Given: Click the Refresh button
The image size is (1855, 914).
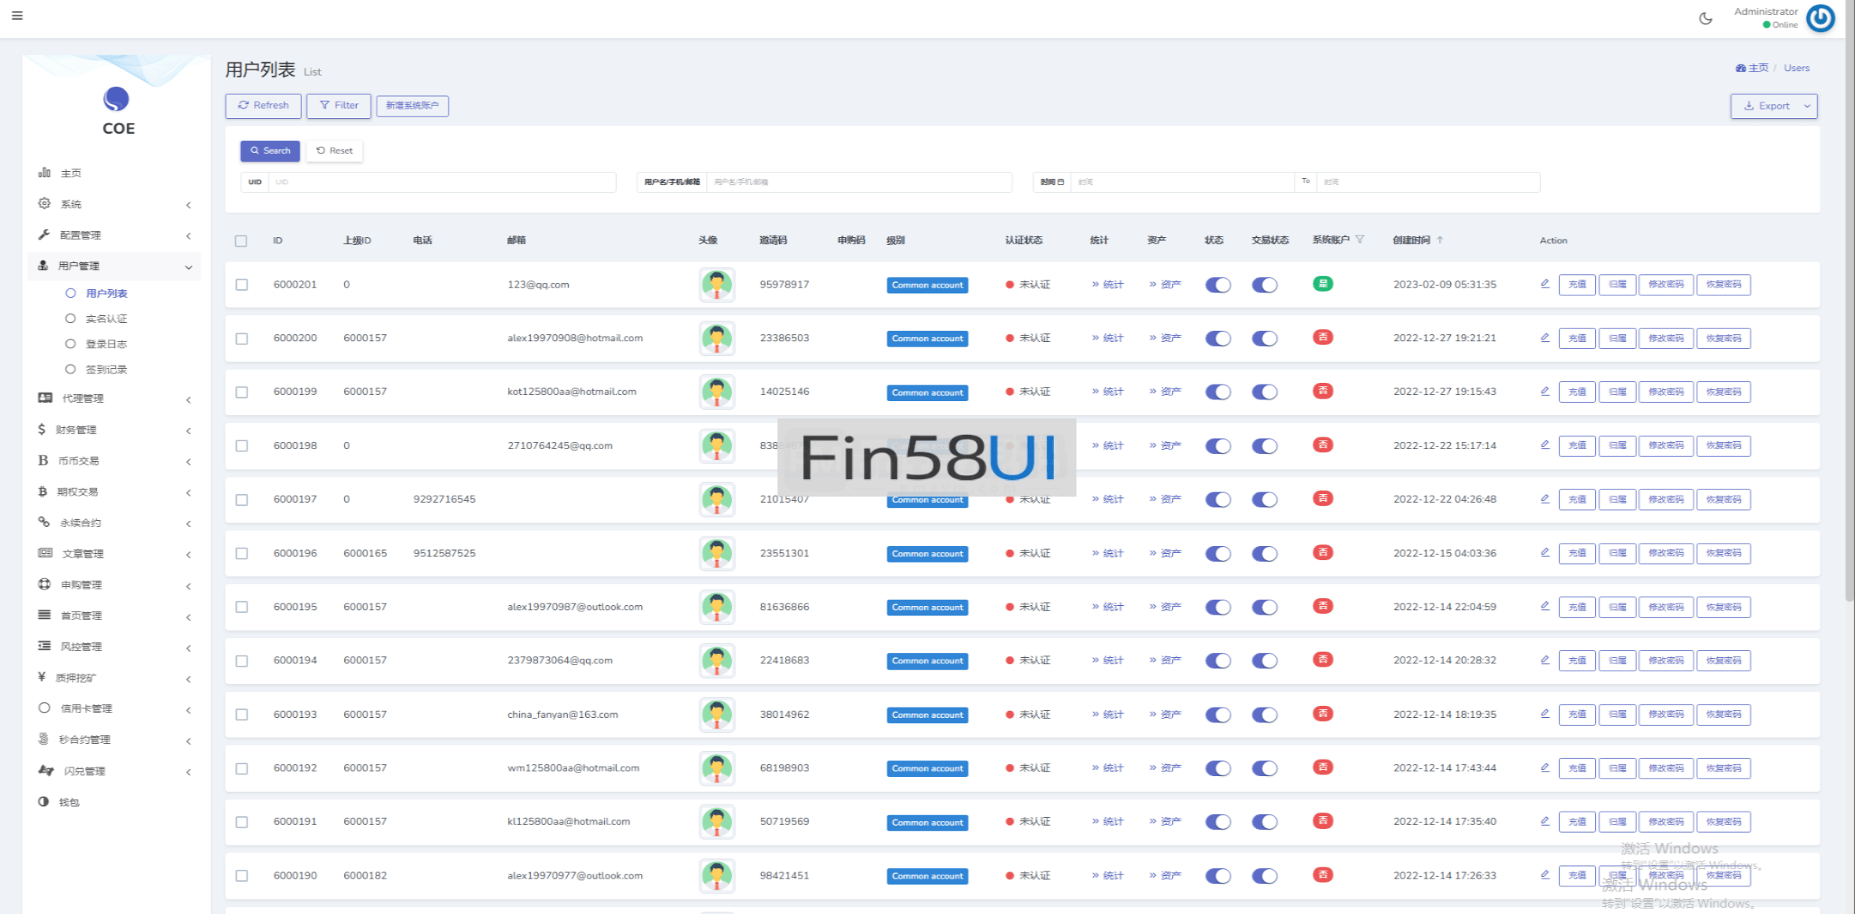Looking at the screenshot, I should pyautogui.click(x=263, y=106).
